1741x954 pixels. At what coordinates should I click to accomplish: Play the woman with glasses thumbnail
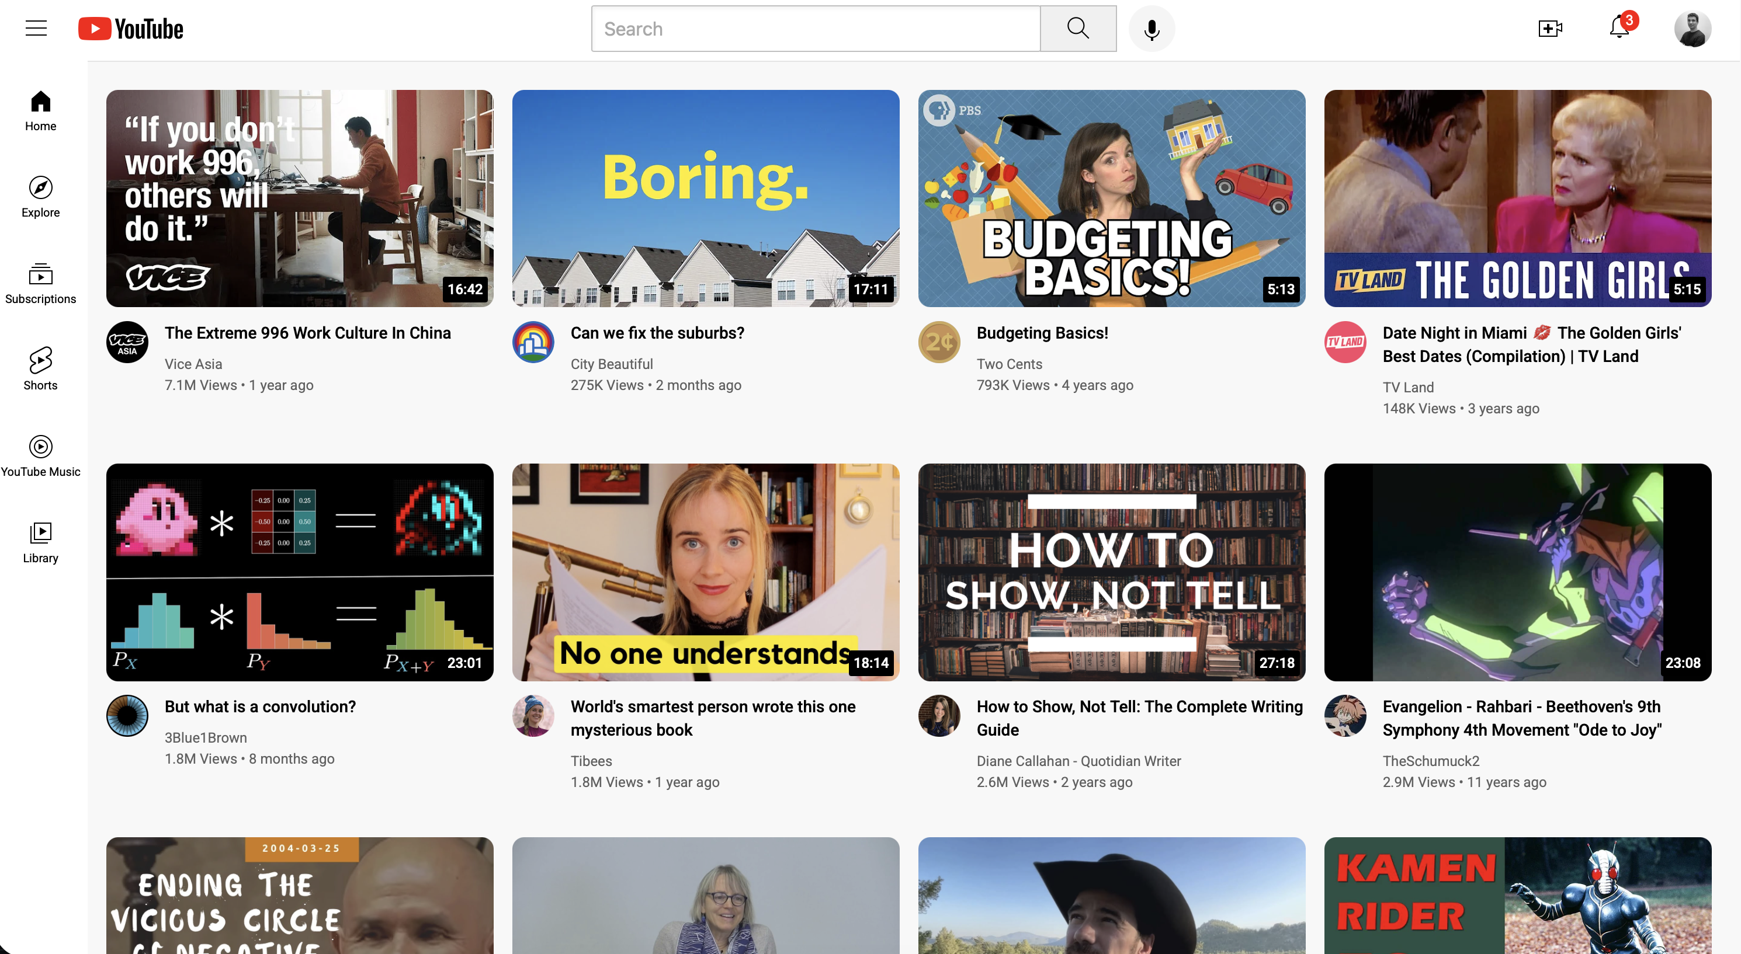[x=706, y=896]
